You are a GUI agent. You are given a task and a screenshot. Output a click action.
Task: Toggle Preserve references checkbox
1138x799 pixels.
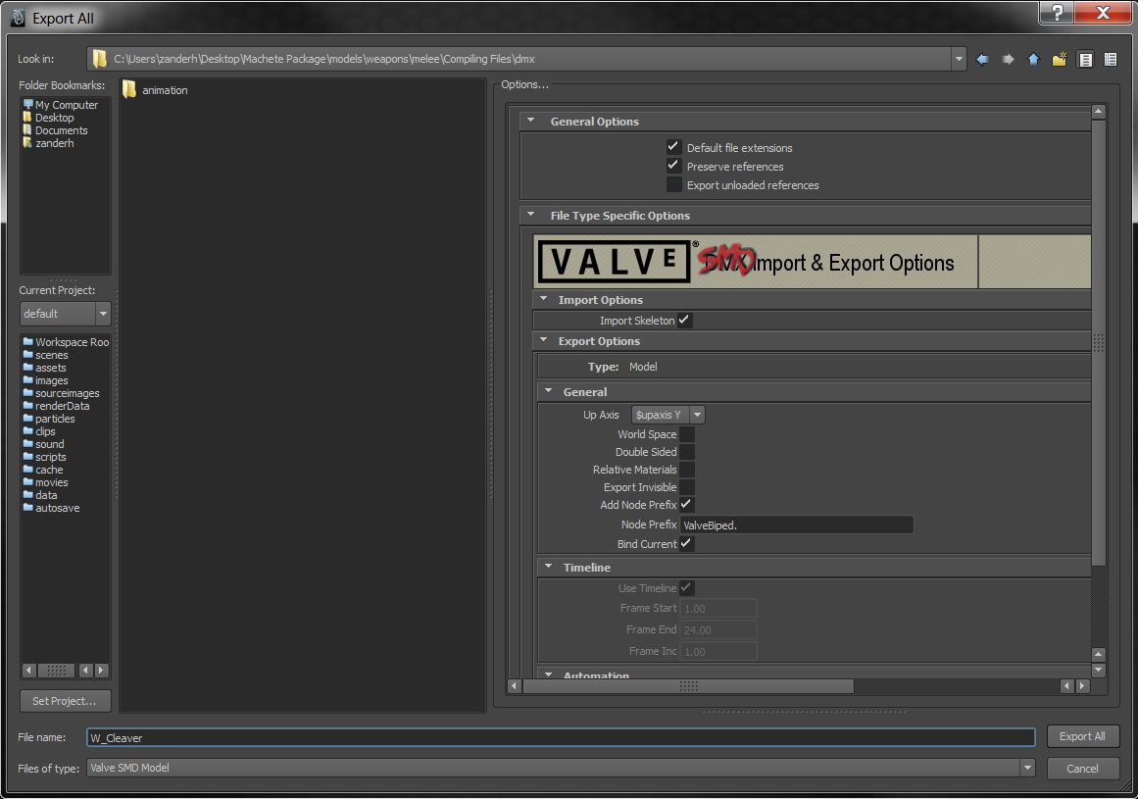pos(673,166)
